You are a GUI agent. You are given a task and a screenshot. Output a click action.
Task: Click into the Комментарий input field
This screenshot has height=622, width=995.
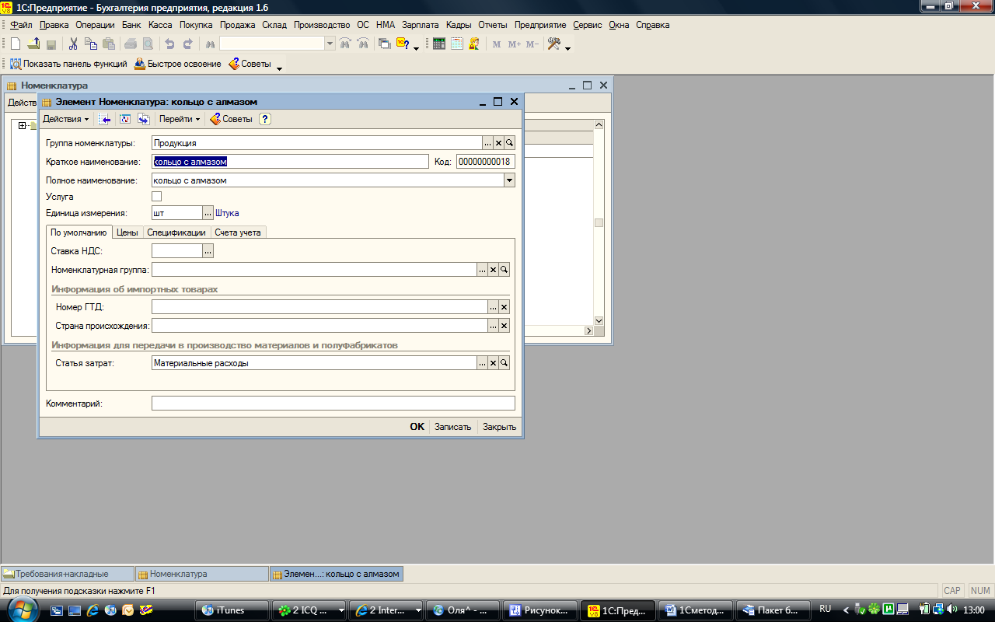[333, 404]
